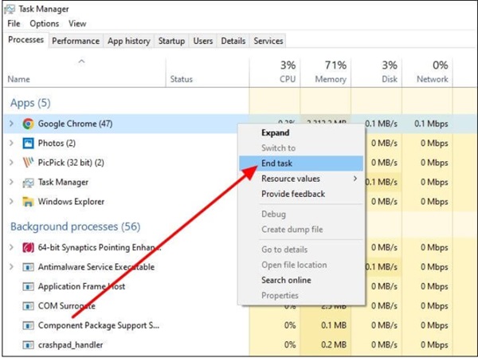This screenshot has width=478, height=358.
Task: Switch to the App history tab
Action: click(x=129, y=41)
